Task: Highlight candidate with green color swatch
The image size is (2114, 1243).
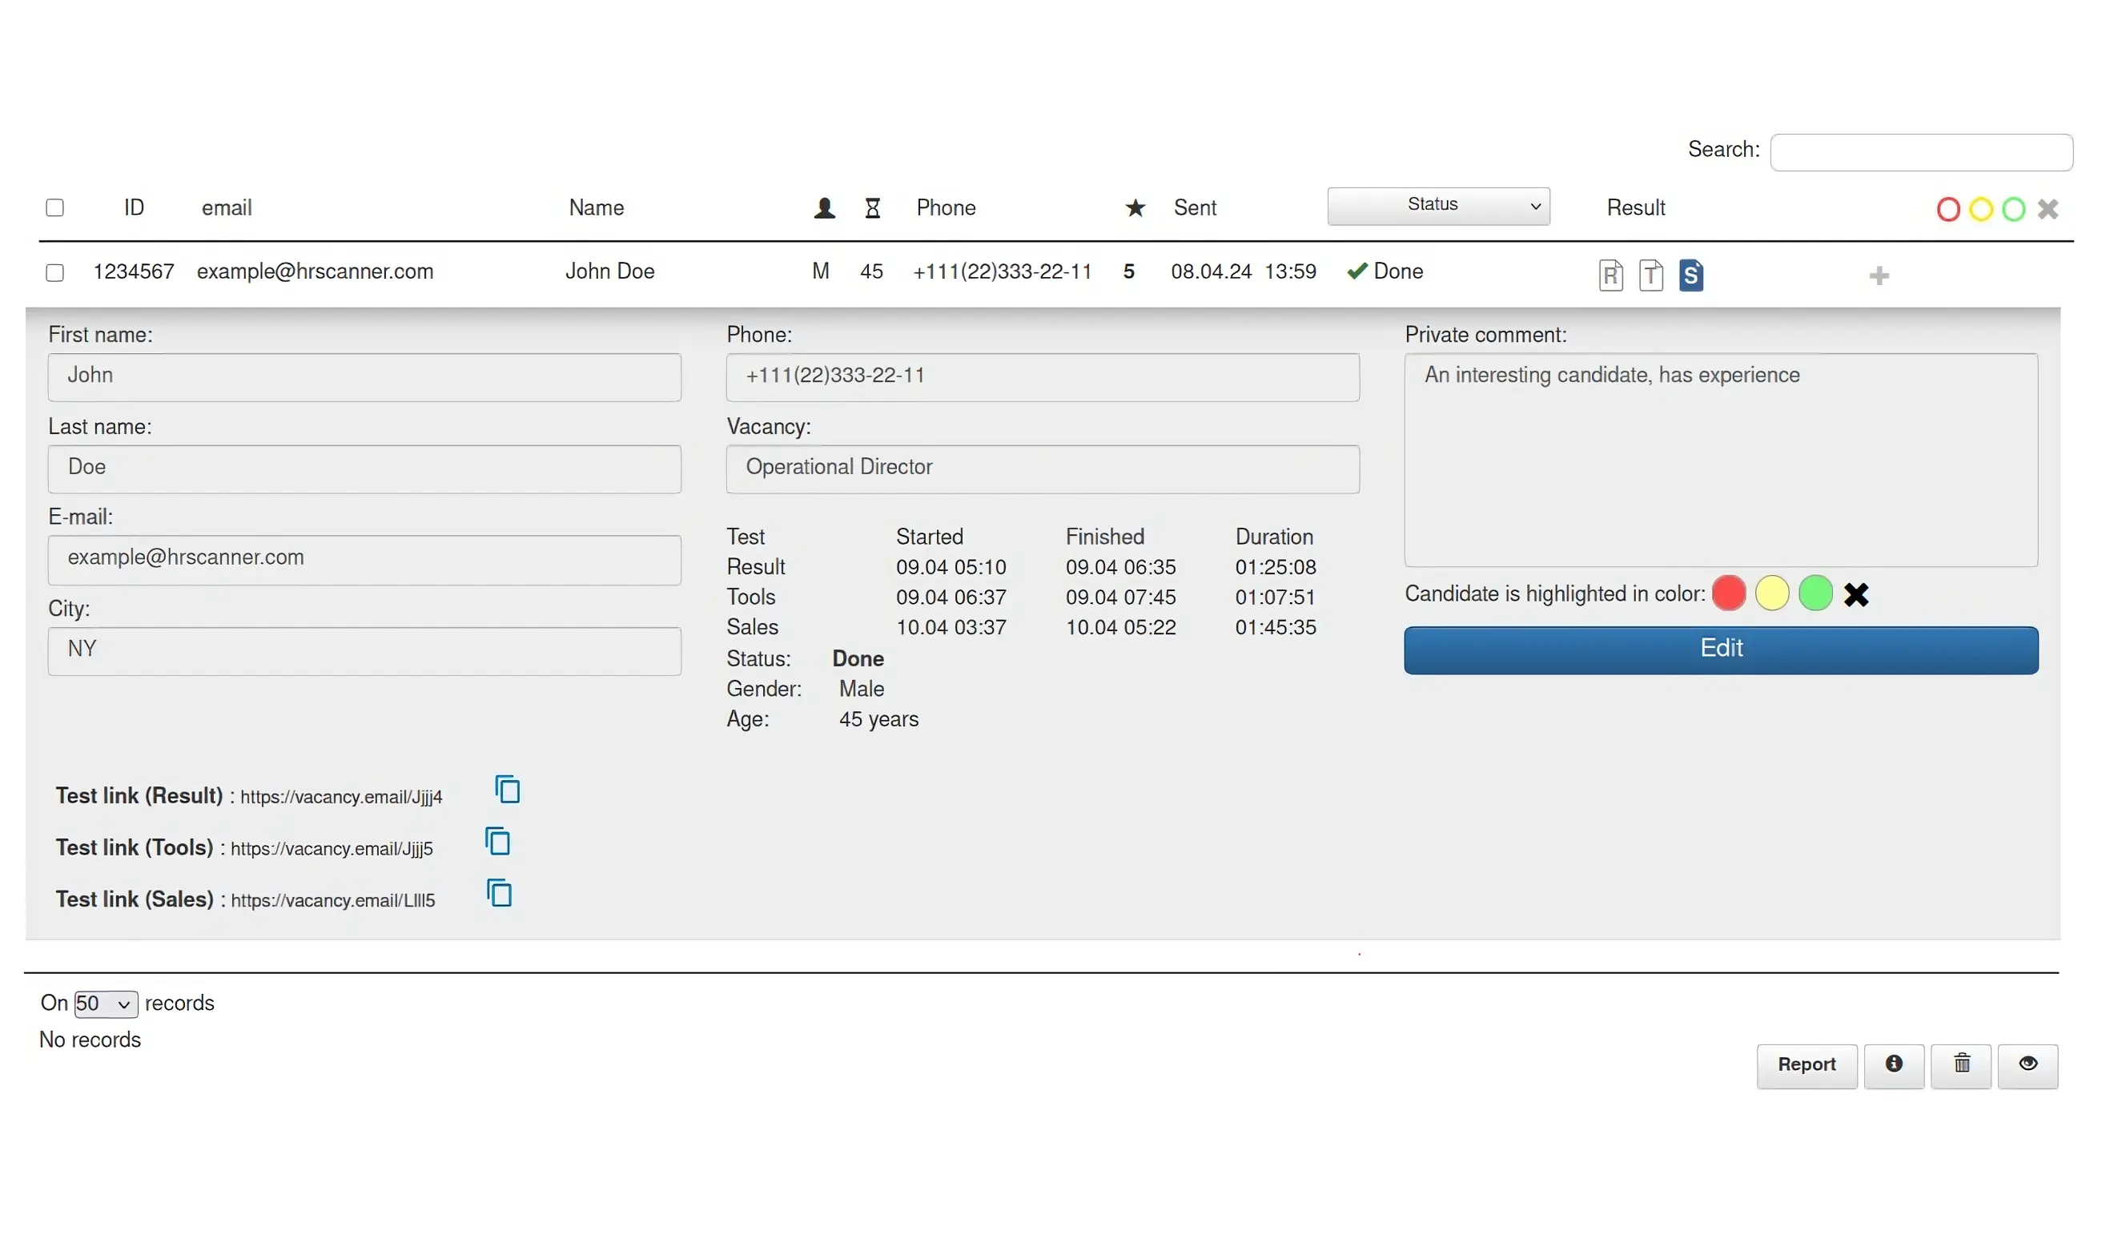Action: pyautogui.click(x=1815, y=593)
